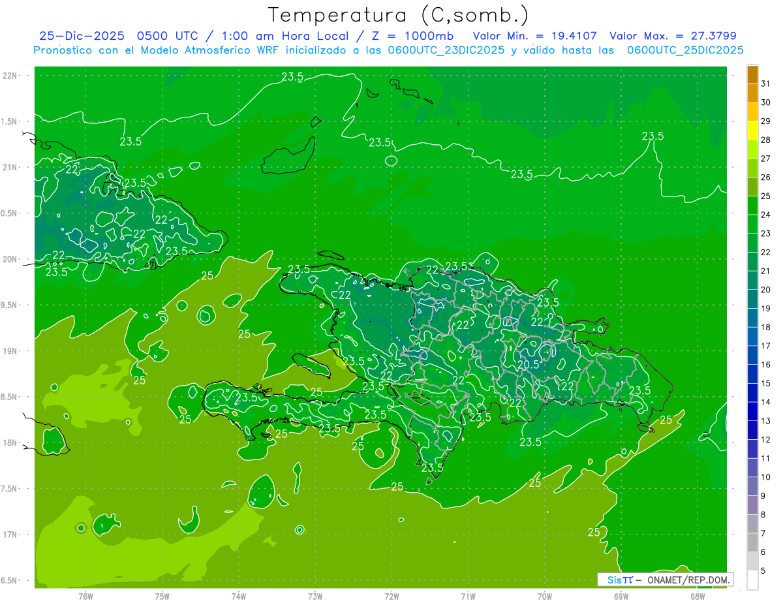
Task: Click "Valor Max. = 27.3799" readout
Action: click(673, 36)
